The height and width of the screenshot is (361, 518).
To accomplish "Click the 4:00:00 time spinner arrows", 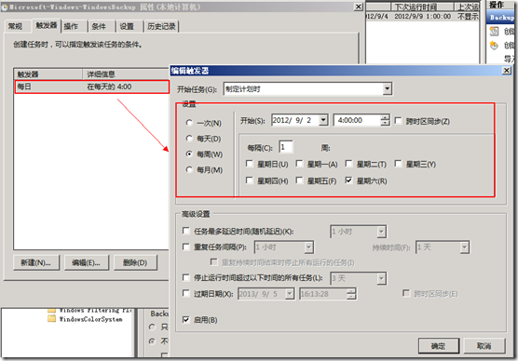I will pos(385,120).
